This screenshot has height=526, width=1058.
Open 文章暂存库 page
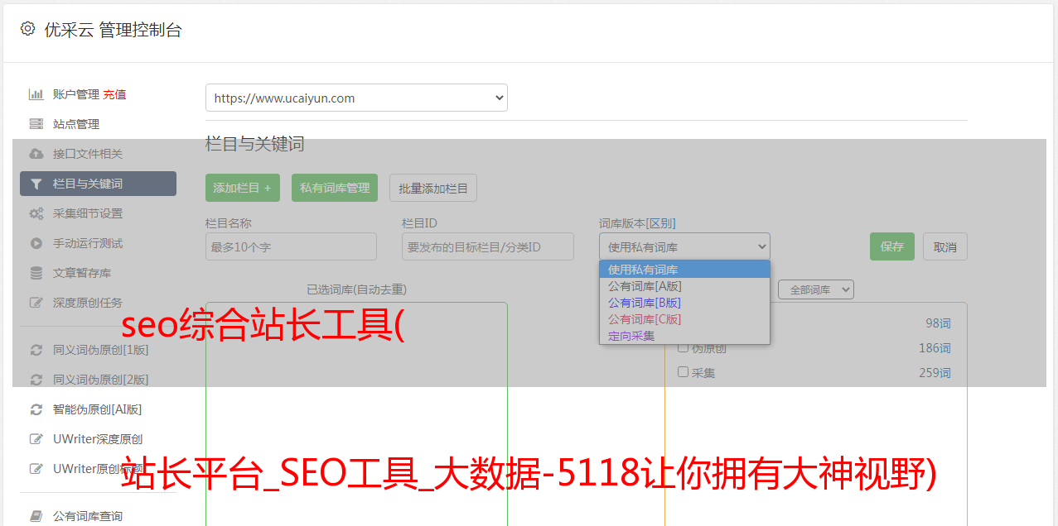[82, 273]
